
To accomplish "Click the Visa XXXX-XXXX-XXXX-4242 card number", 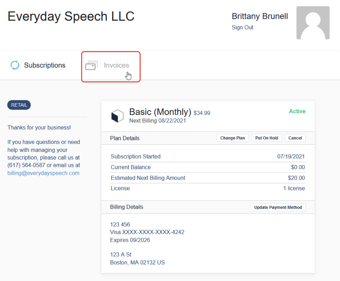I will (147, 232).
